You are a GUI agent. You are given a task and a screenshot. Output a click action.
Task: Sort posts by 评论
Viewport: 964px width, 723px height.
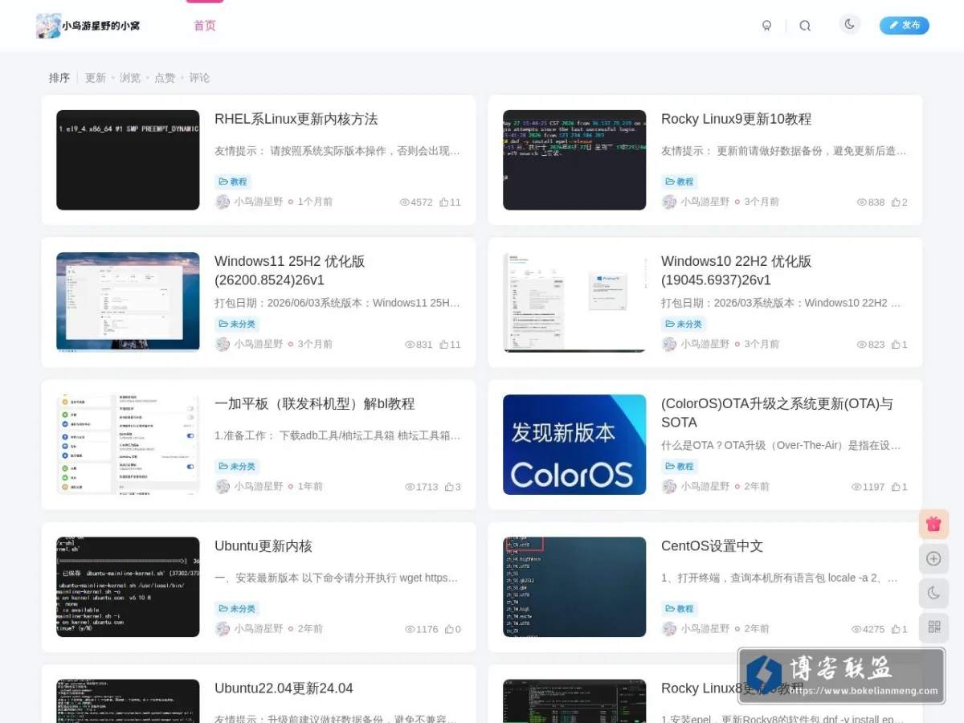coord(199,78)
